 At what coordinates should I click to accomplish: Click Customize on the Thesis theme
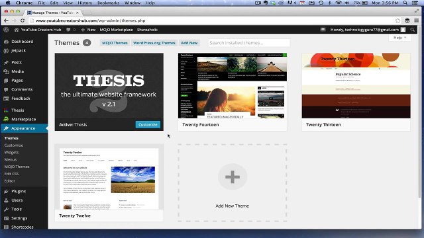pos(148,124)
